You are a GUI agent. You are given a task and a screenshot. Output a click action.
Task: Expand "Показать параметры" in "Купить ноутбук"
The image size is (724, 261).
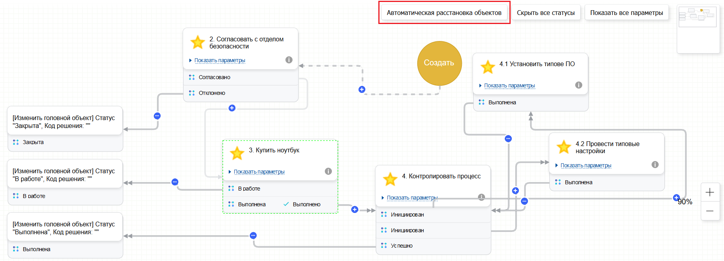point(259,172)
